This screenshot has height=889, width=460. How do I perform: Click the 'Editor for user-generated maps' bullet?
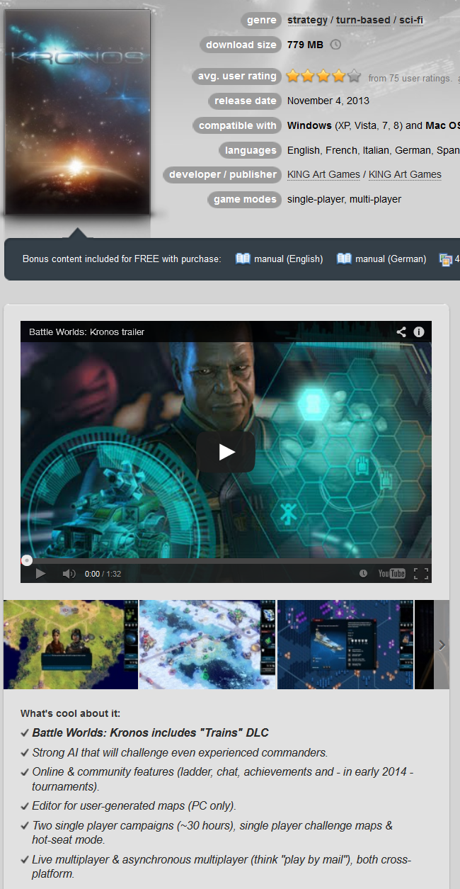tap(134, 806)
